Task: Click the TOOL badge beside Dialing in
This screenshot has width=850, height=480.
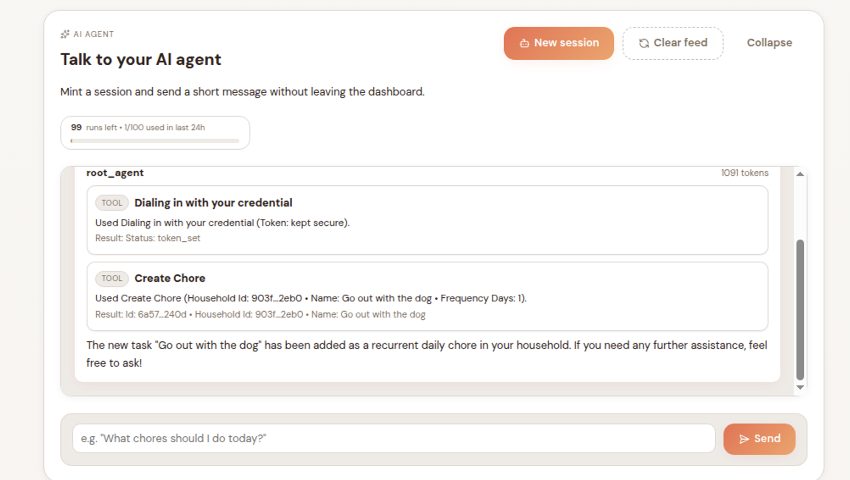Action: [112, 203]
